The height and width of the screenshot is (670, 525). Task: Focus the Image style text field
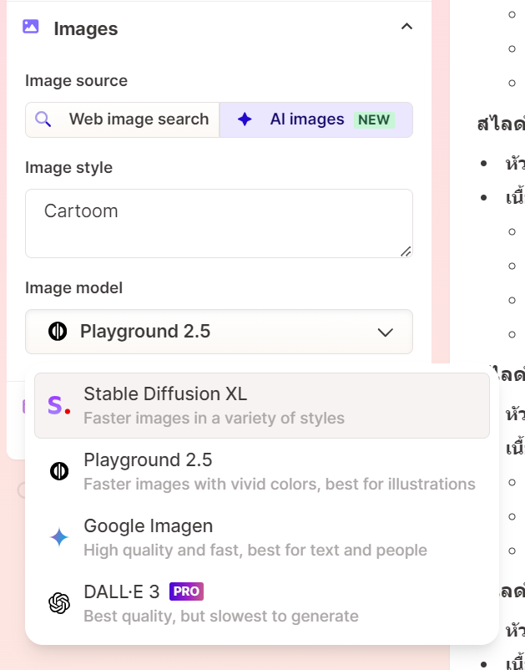click(219, 224)
